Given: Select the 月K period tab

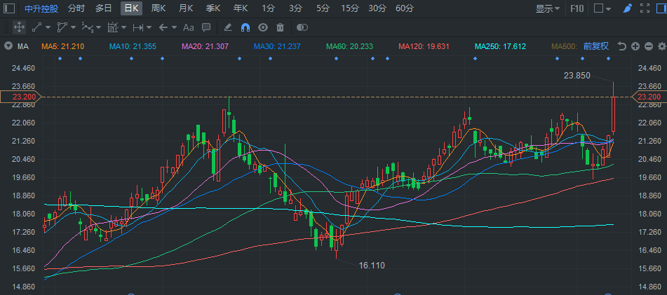Looking at the screenshot, I should tap(186, 8).
